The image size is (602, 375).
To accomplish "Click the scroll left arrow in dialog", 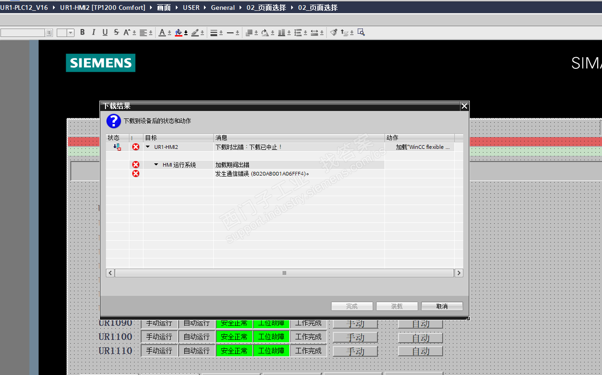I will (x=110, y=273).
